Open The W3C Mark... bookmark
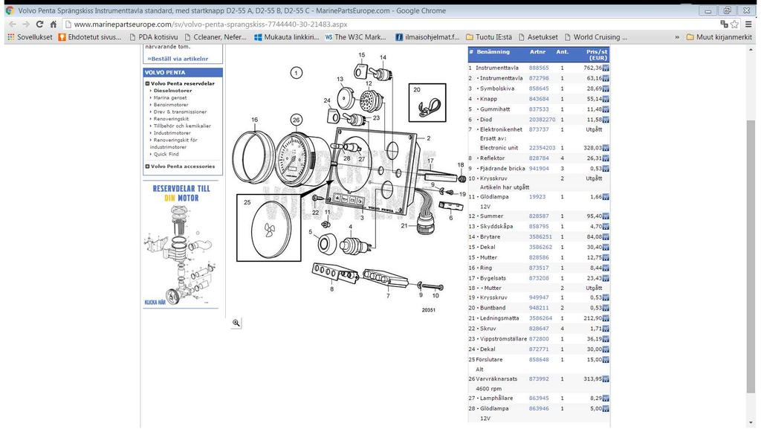Screen dimensions: 761x432 pyautogui.click(x=355, y=37)
